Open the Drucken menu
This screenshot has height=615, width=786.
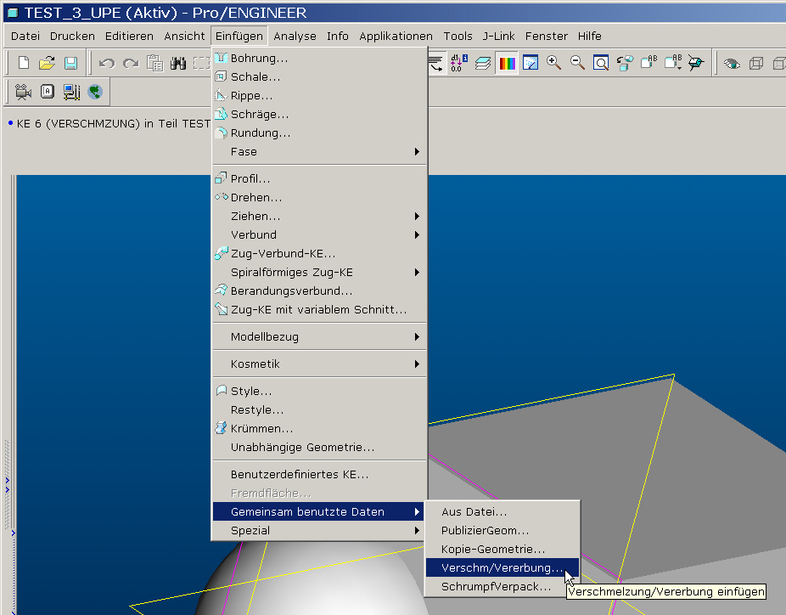coord(72,37)
